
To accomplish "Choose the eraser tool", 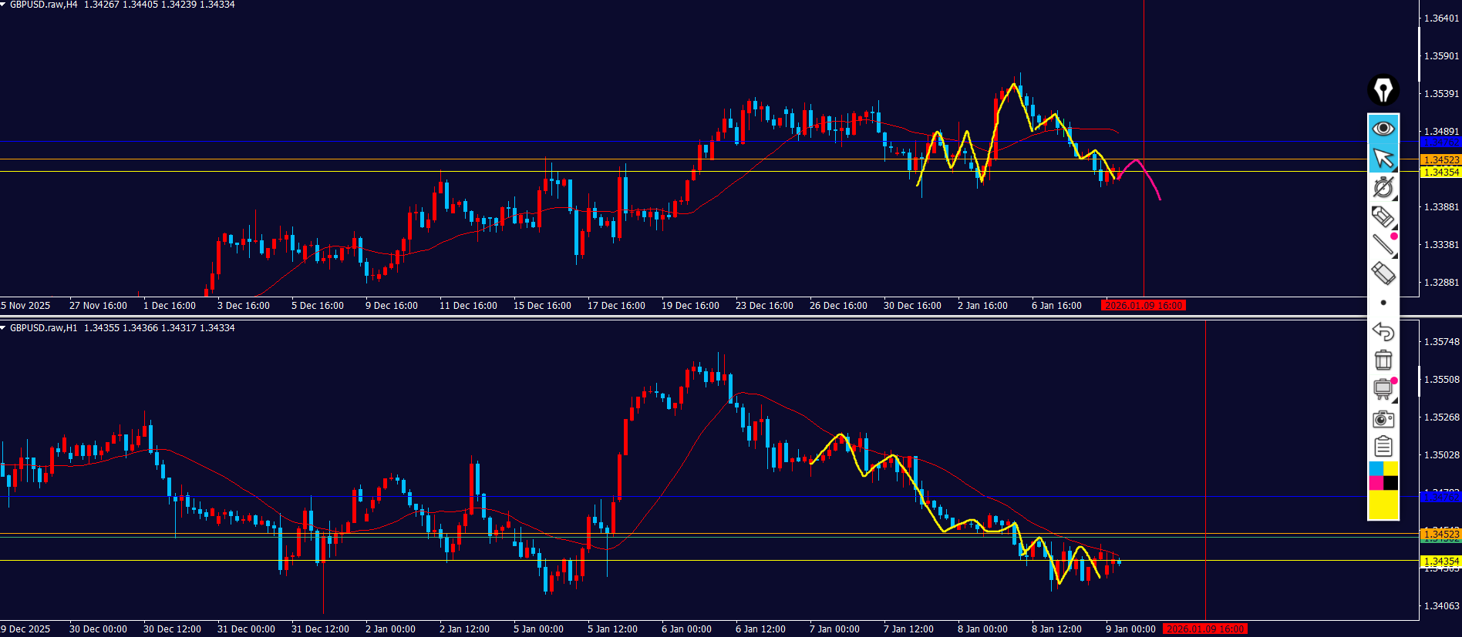I will click(x=1383, y=273).
